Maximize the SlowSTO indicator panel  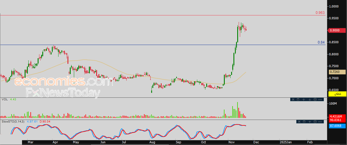(x=304, y=122)
